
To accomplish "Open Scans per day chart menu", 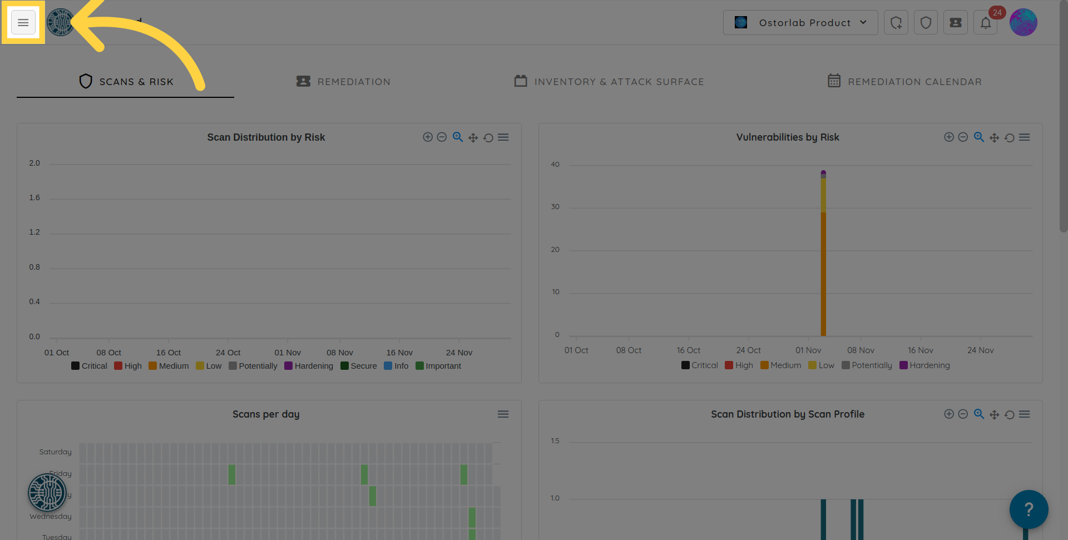I will pyautogui.click(x=503, y=414).
